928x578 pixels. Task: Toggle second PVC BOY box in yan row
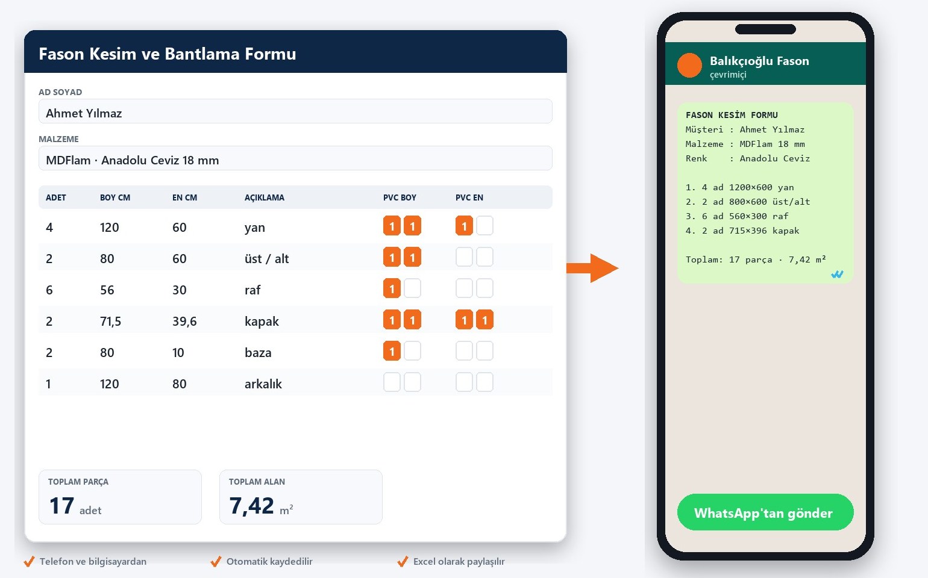pos(412,226)
